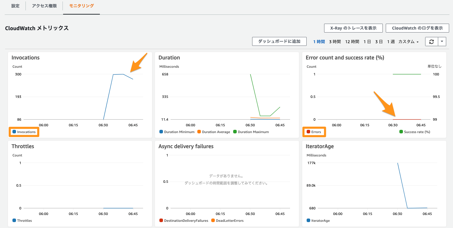This screenshot has width=453, height=228.
Task: Select the 1 日 time range
Action: (367, 42)
